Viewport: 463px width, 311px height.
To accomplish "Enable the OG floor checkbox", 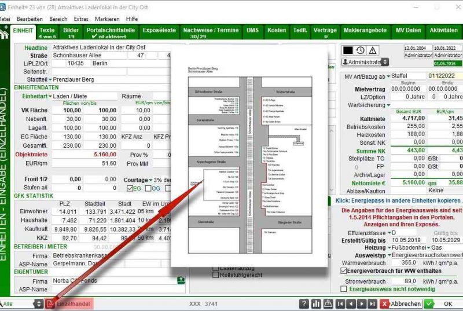I will click(148, 188).
